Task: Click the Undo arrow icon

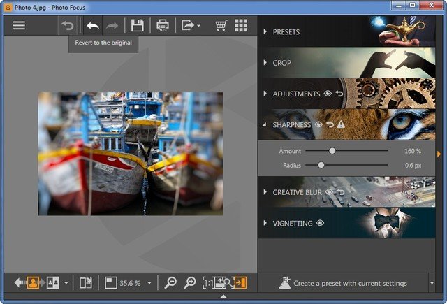Action: [92, 26]
